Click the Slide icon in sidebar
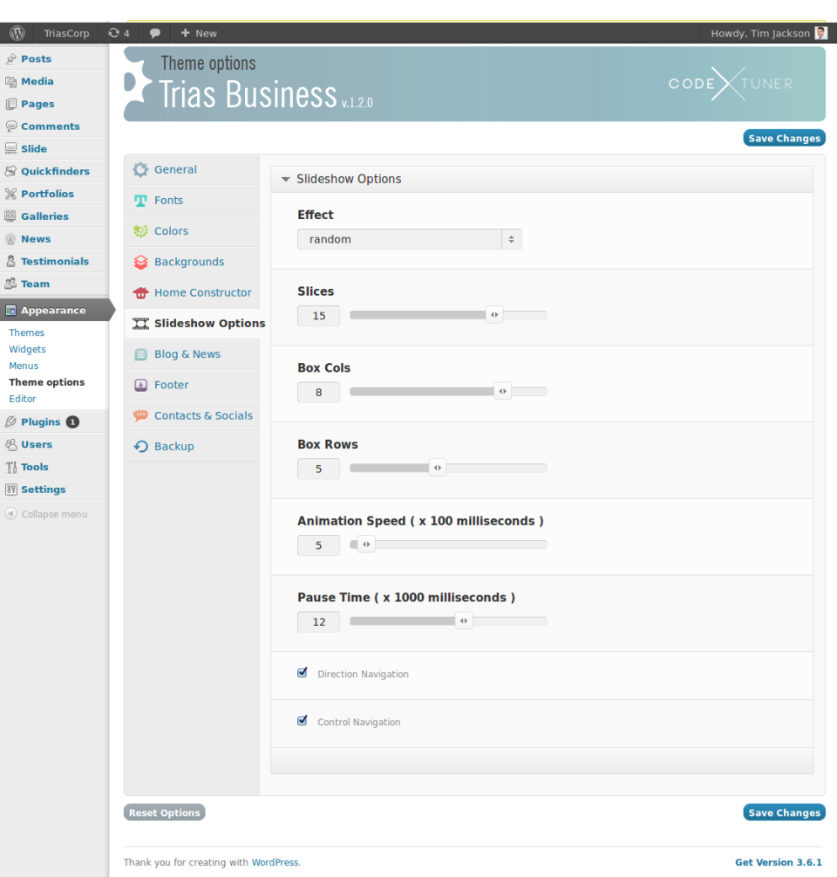 click(10, 148)
